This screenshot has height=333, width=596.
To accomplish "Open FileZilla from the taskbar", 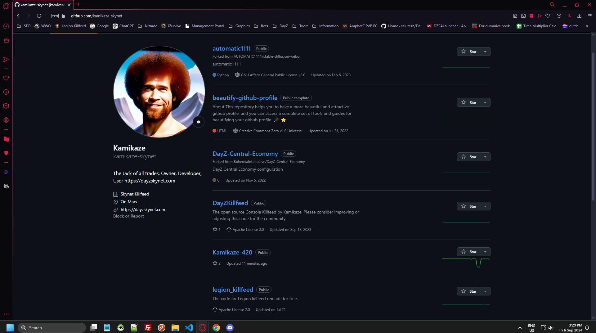I will [x=148, y=328].
